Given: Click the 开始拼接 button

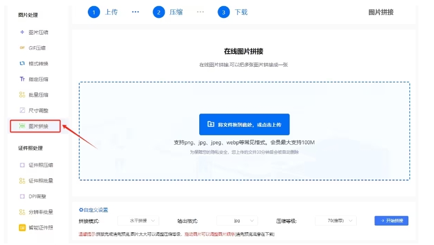Looking at the screenshot, I should [x=391, y=220].
